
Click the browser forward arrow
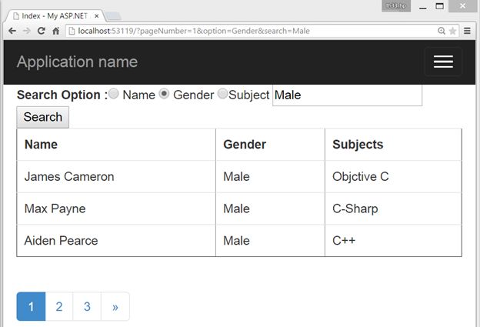(26, 31)
